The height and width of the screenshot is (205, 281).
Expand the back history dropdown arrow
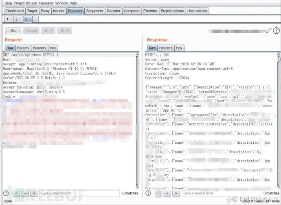pos(52,30)
